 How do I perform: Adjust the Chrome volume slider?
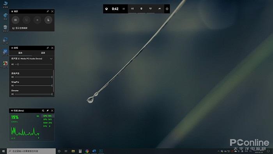click(x=34, y=94)
